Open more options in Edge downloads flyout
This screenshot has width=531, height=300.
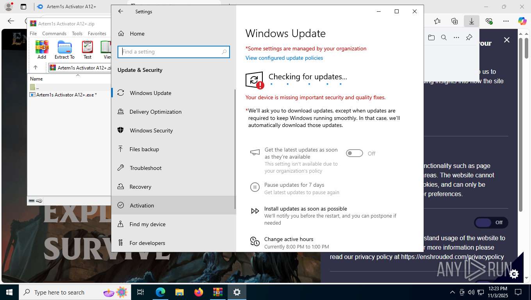tap(456, 37)
